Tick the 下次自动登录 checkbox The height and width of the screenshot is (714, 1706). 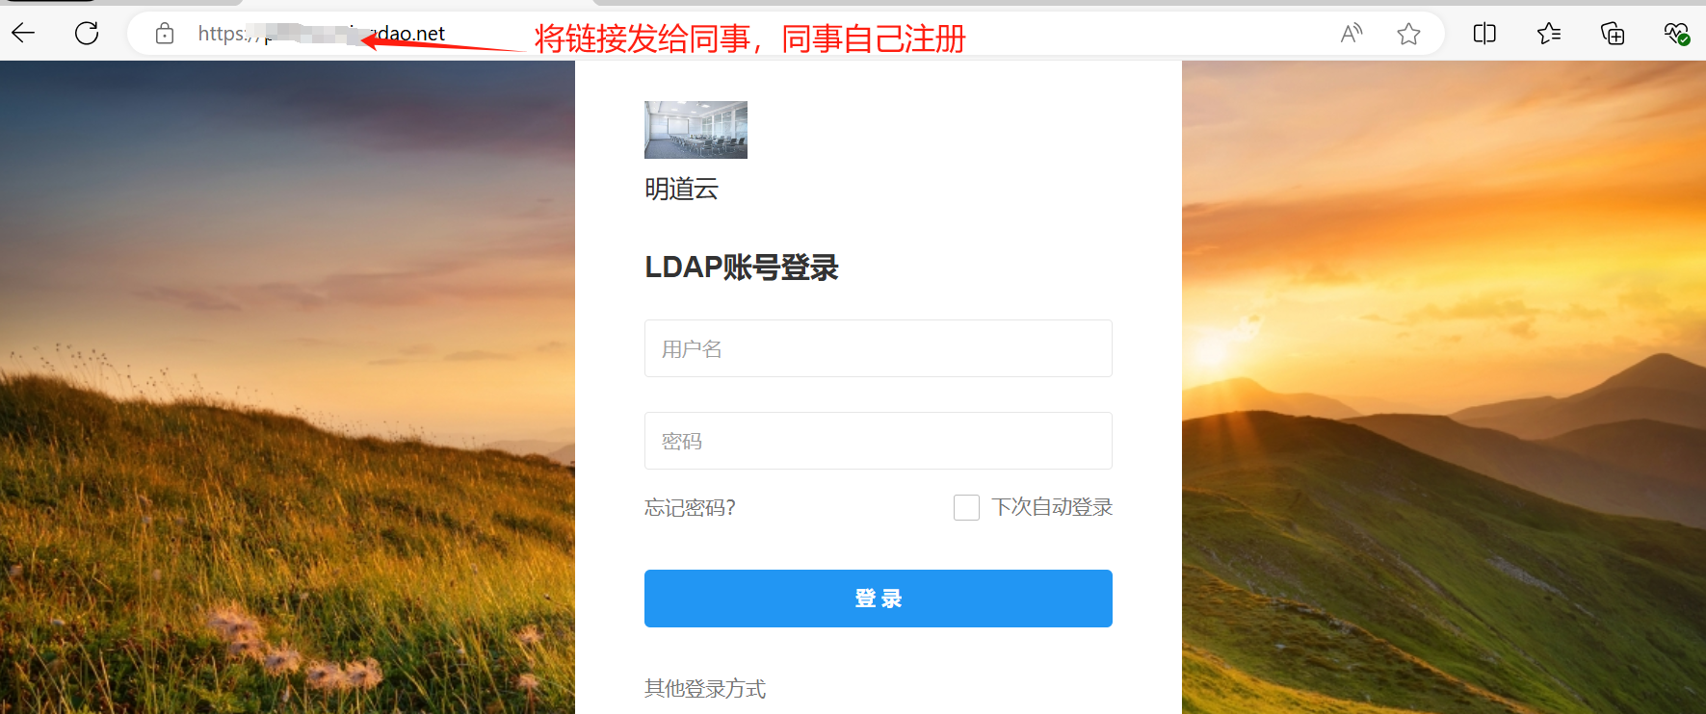tap(966, 507)
